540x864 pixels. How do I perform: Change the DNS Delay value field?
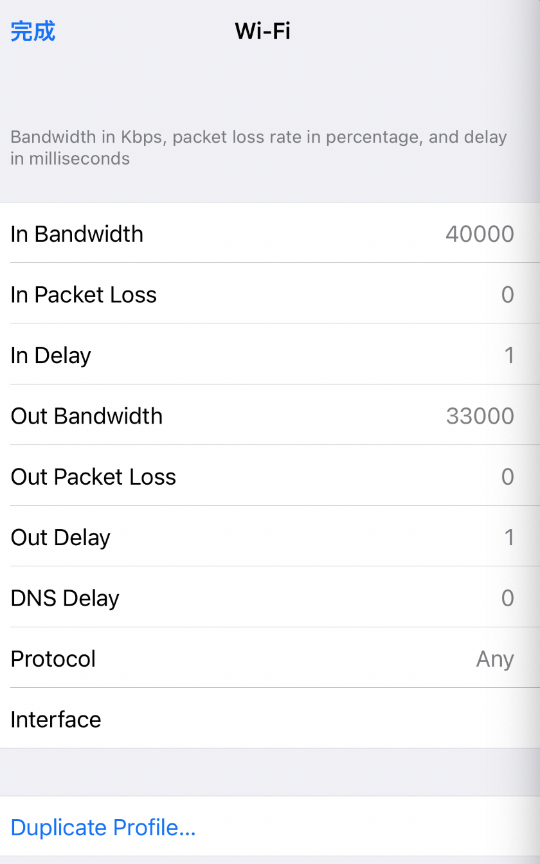click(x=507, y=598)
